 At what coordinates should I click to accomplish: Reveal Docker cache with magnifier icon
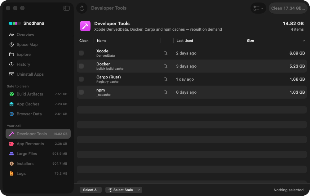point(166,66)
